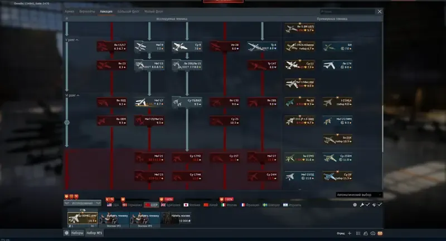This screenshot has width=446, height=241.
Task: Select the Як-30Д aircraft card
Action: (112, 102)
